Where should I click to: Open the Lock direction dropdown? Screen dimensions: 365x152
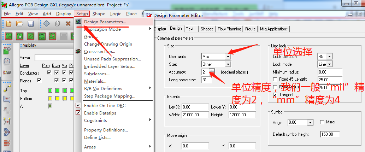[x=329, y=57]
